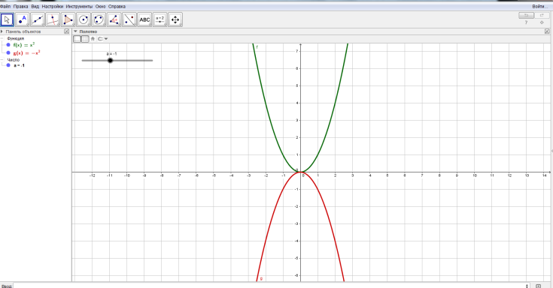553x288 pixels.
Task: Open the Настройки menu
Action: pyautogui.click(x=53, y=6)
